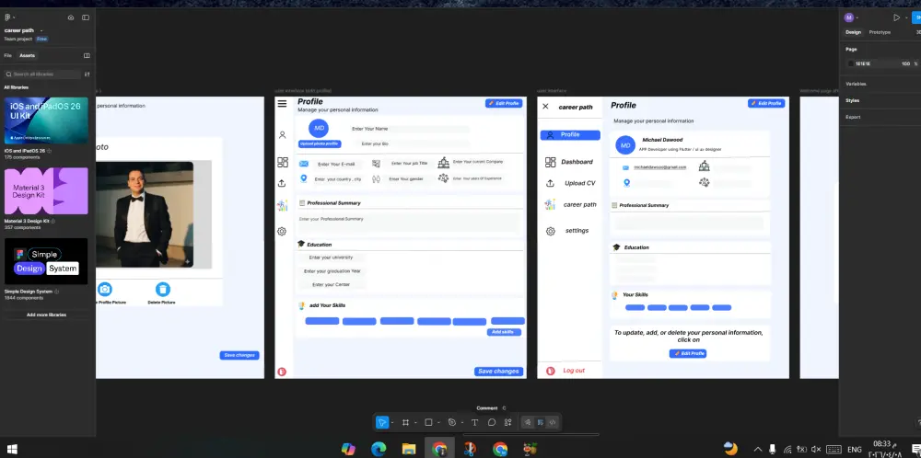Open the libraries book icon
Viewport: 921px width, 458px height.
coord(87,56)
